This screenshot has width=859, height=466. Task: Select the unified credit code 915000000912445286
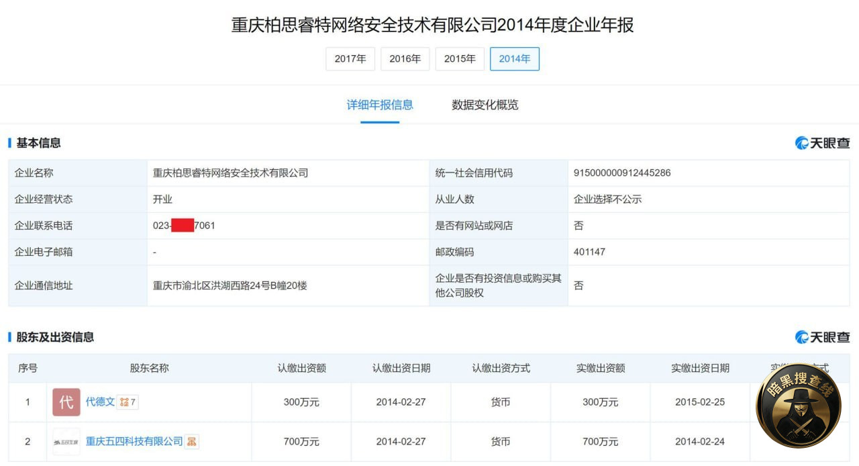tap(622, 173)
